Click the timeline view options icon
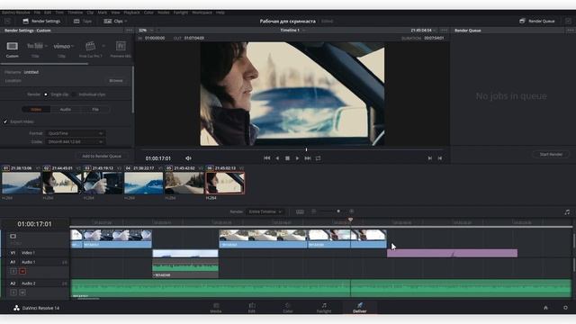This screenshot has width=576, height=324. [300, 211]
